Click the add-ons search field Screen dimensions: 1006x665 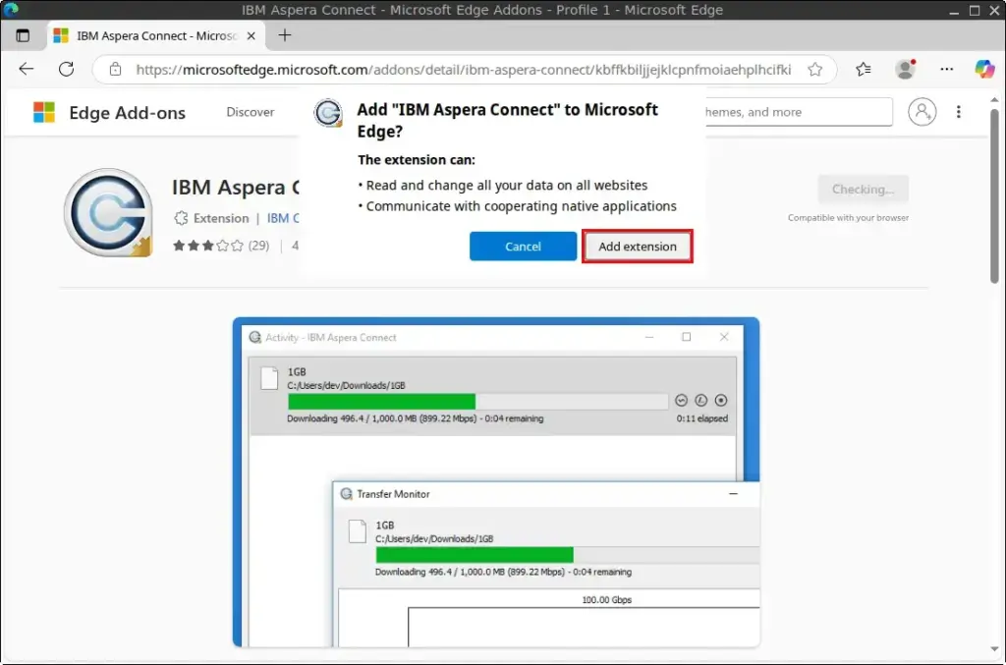(x=799, y=112)
